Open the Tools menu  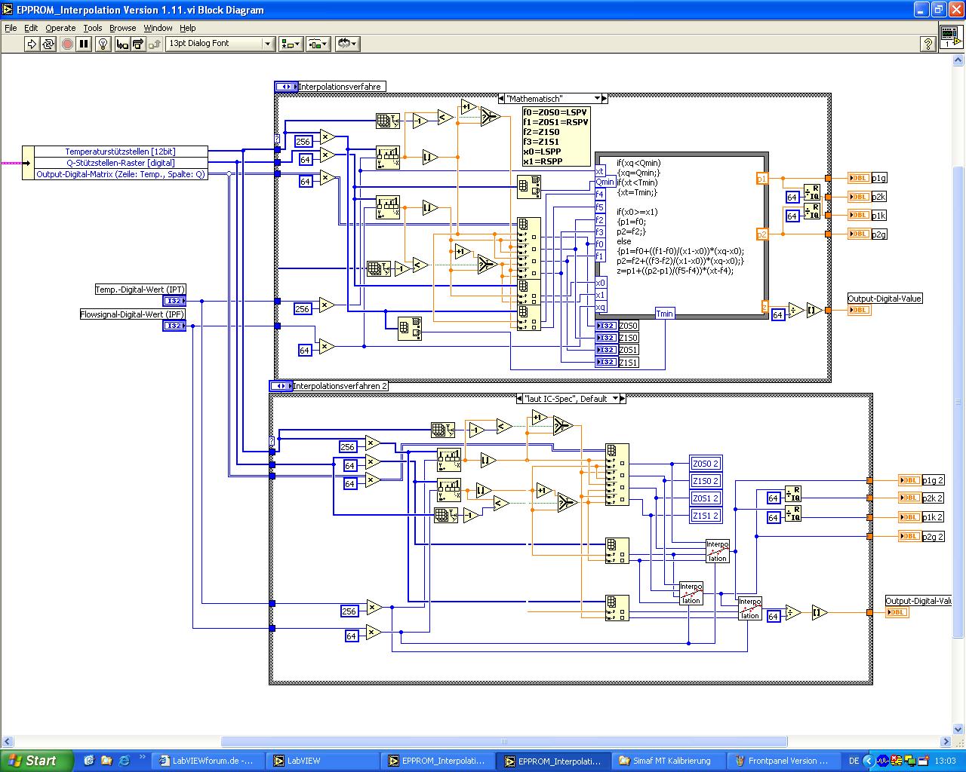[x=93, y=28]
